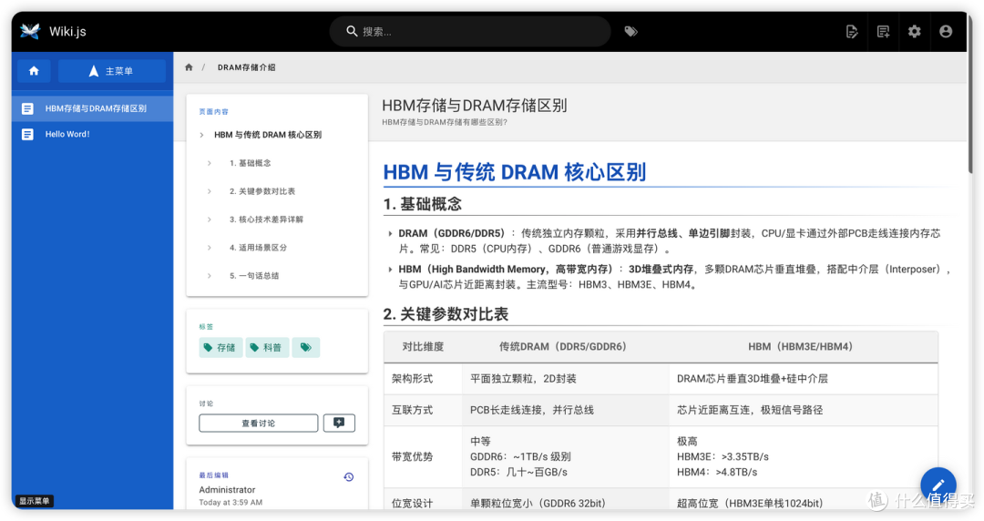Click the 查看讨论 button
Viewport: 984px width, 521px height.
tap(259, 423)
